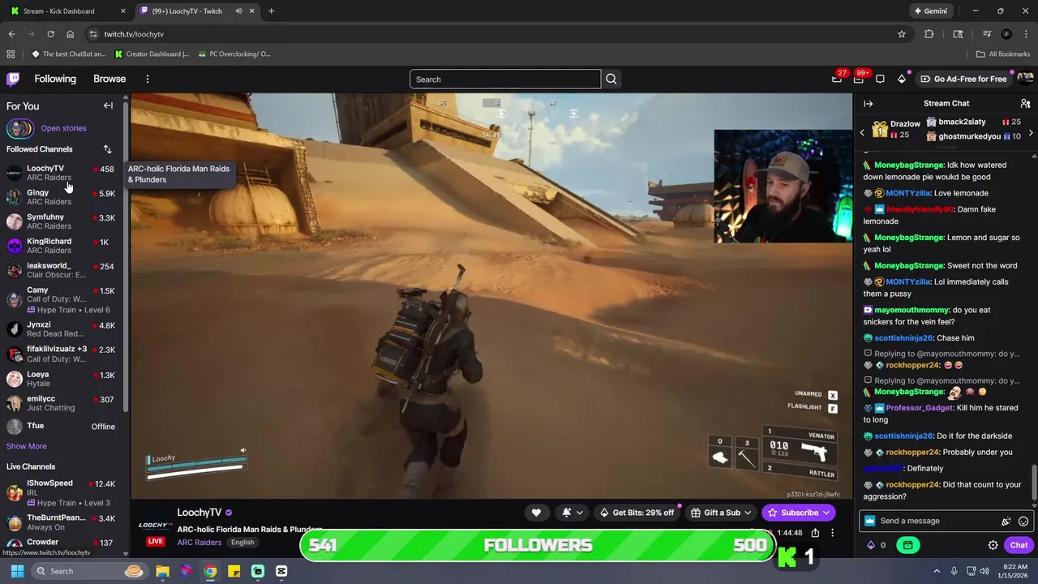Click the Twitch logo home icon
Viewport: 1038px width, 584px height.
[13, 79]
